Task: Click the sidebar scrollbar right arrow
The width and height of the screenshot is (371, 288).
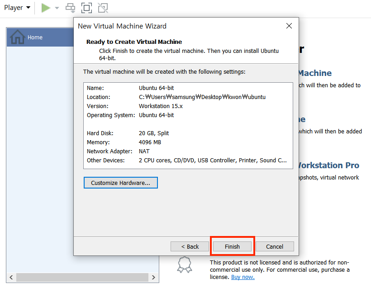Action: [153, 277]
